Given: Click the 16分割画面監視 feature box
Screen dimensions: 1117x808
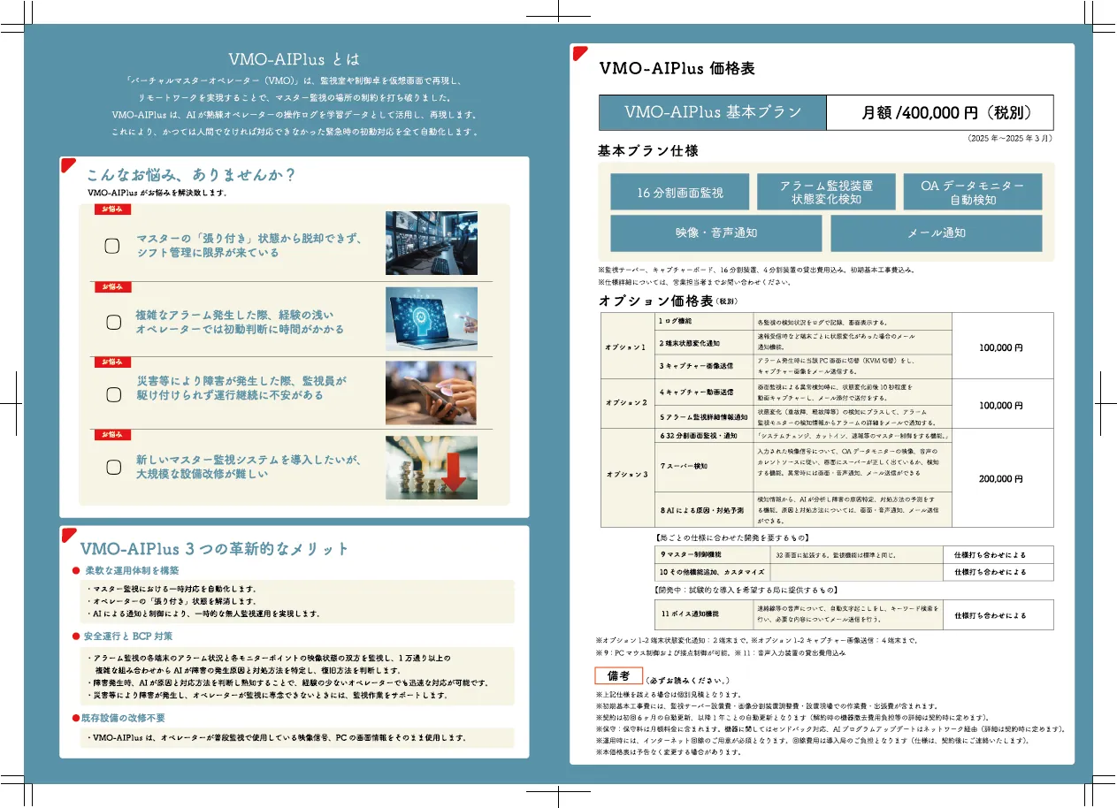Looking at the screenshot, I should point(680,192).
